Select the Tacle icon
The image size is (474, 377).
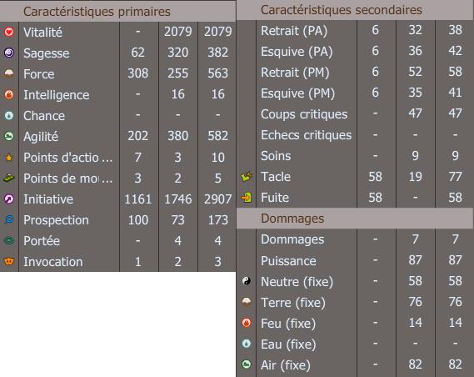click(247, 176)
